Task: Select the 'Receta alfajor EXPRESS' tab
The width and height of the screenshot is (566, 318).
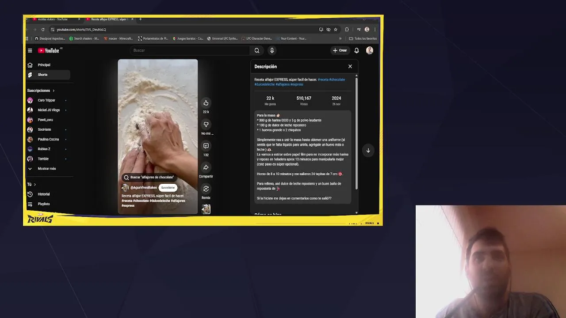Action: tap(108, 19)
